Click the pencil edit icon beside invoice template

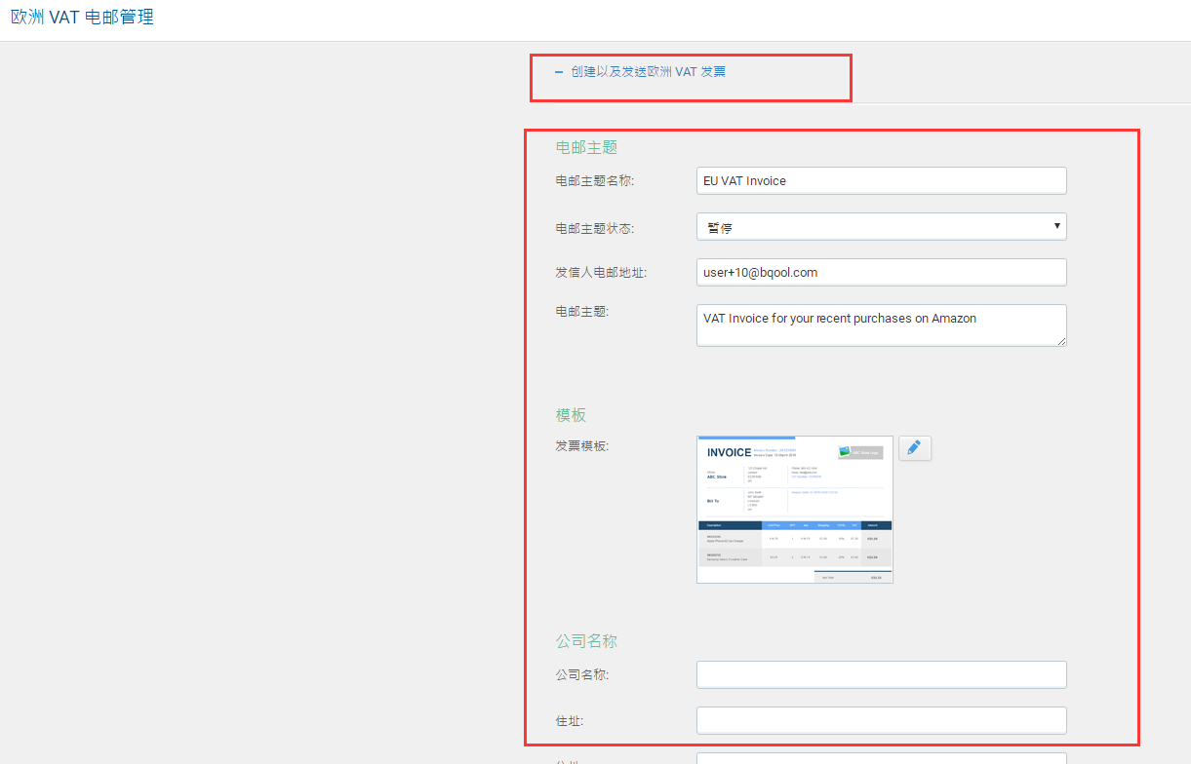tap(914, 448)
